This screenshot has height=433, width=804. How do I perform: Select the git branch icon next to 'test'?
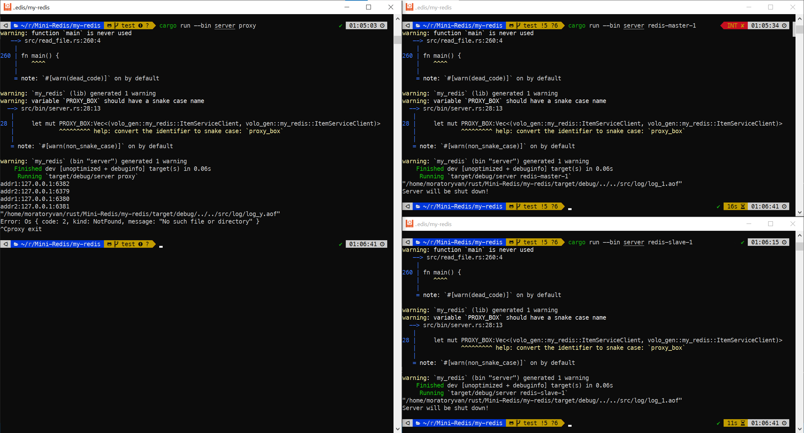point(117,25)
